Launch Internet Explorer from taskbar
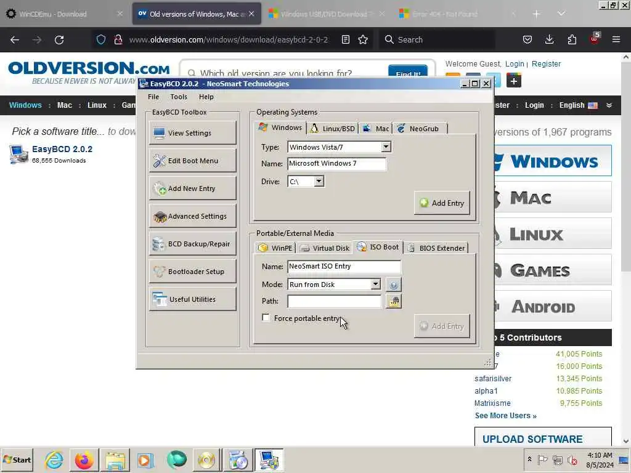Screen dimensions: 631x473 tap(54, 460)
